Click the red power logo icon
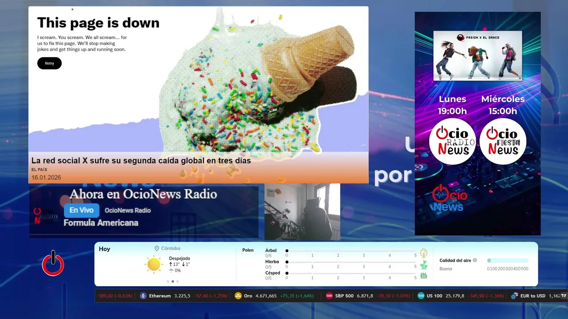The width and height of the screenshot is (568, 319). tap(53, 264)
